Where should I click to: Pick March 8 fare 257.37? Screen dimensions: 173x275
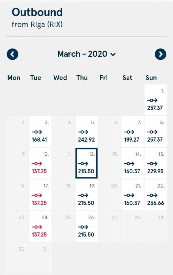[155, 131]
